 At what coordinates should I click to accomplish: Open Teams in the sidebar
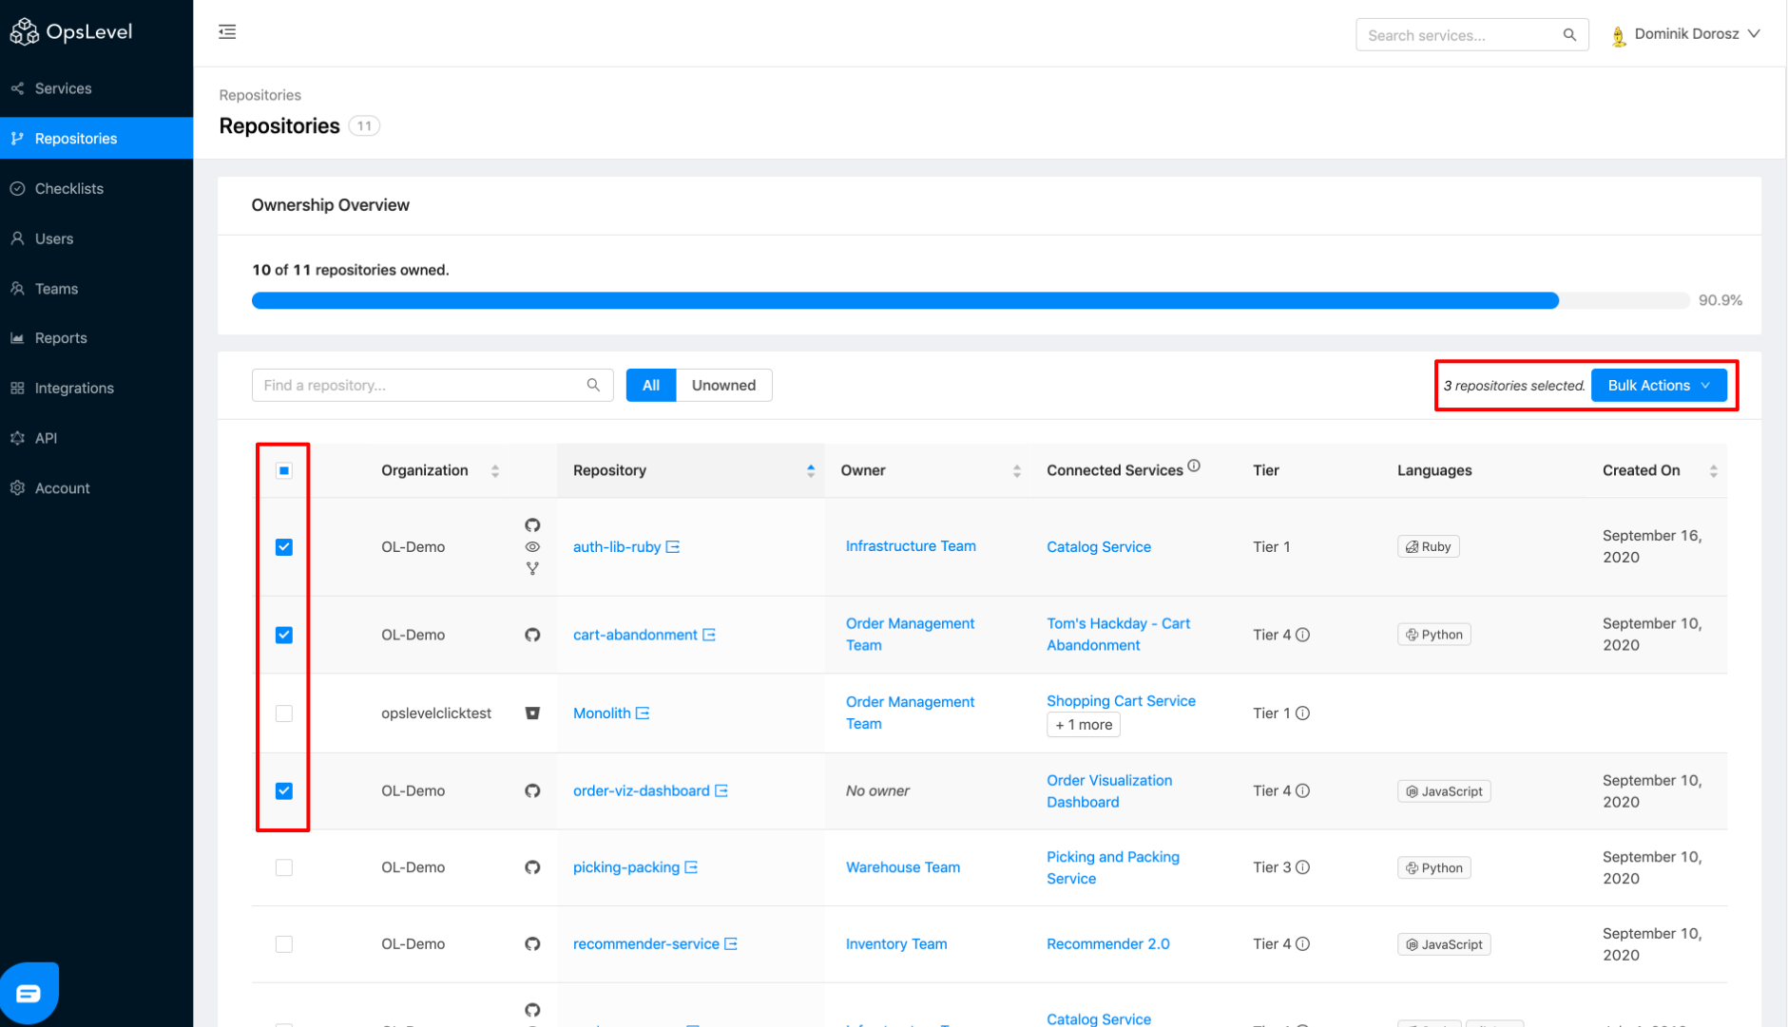tap(96, 289)
